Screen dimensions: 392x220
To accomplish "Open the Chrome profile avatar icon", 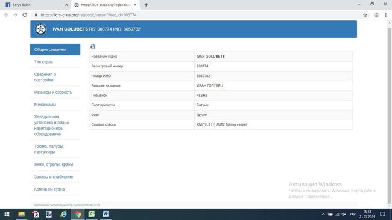I will 376,15.
